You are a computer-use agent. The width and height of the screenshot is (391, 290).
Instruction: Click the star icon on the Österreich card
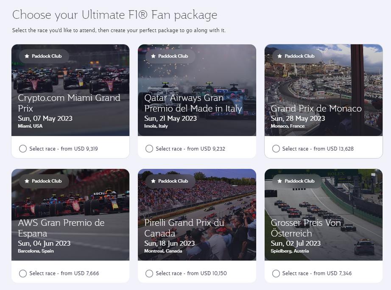tap(280, 181)
